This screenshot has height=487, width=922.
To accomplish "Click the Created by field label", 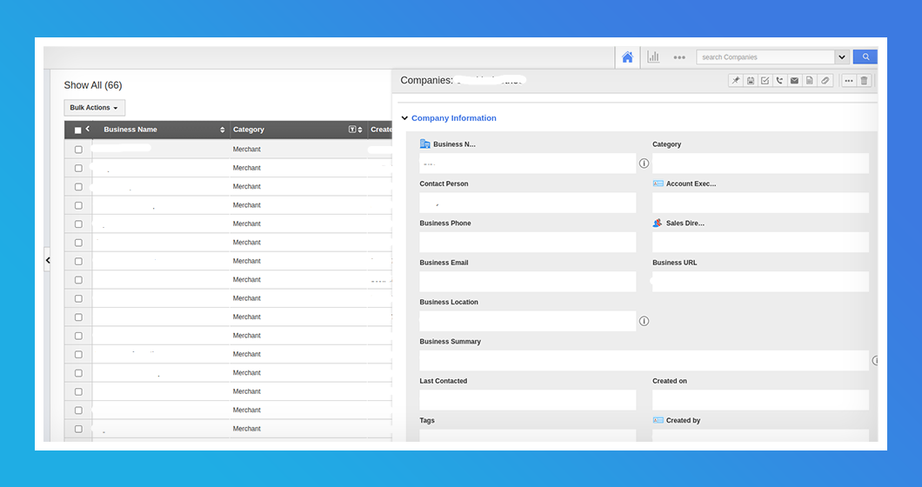I will (x=683, y=421).
